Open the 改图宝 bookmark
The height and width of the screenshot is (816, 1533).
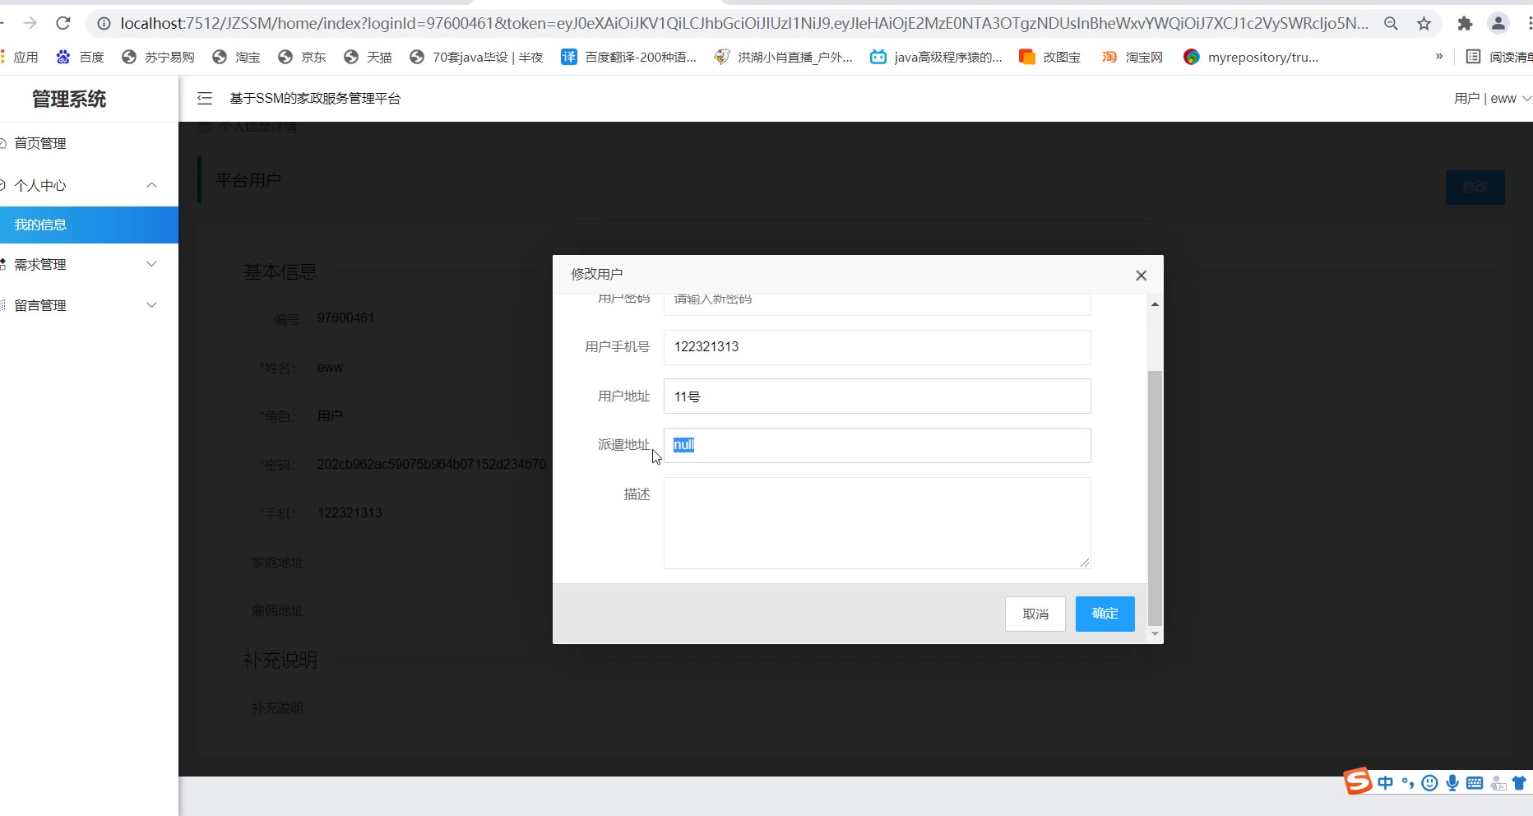click(1049, 57)
